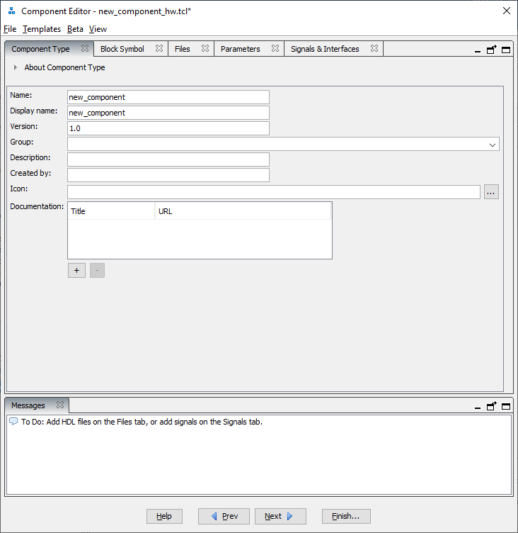Select the URL column header in Documentation table
Screen dimensions: 518x533
pos(243,211)
